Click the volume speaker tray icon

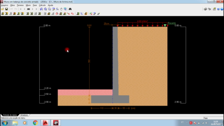click(206, 123)
